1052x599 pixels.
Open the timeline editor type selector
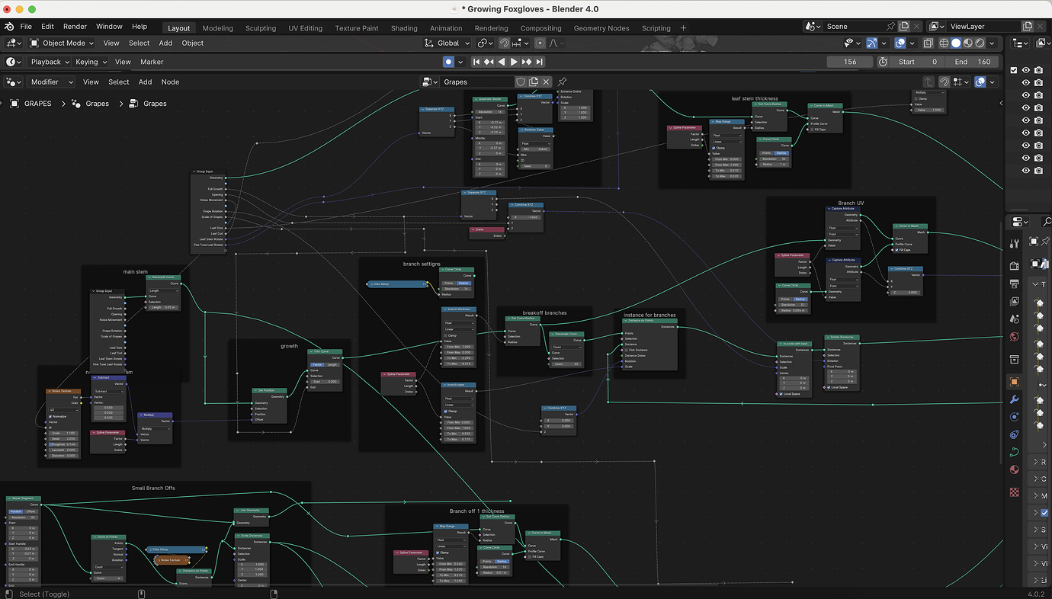click(14, 62)
